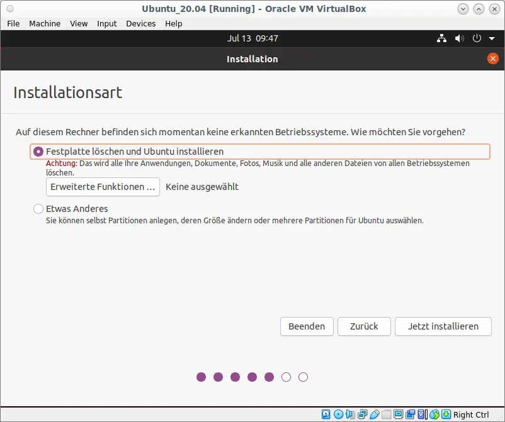Click Jetzt installieren to start installation
The image size is (505, 422).
pyautogui.click(x=443, y=326)
